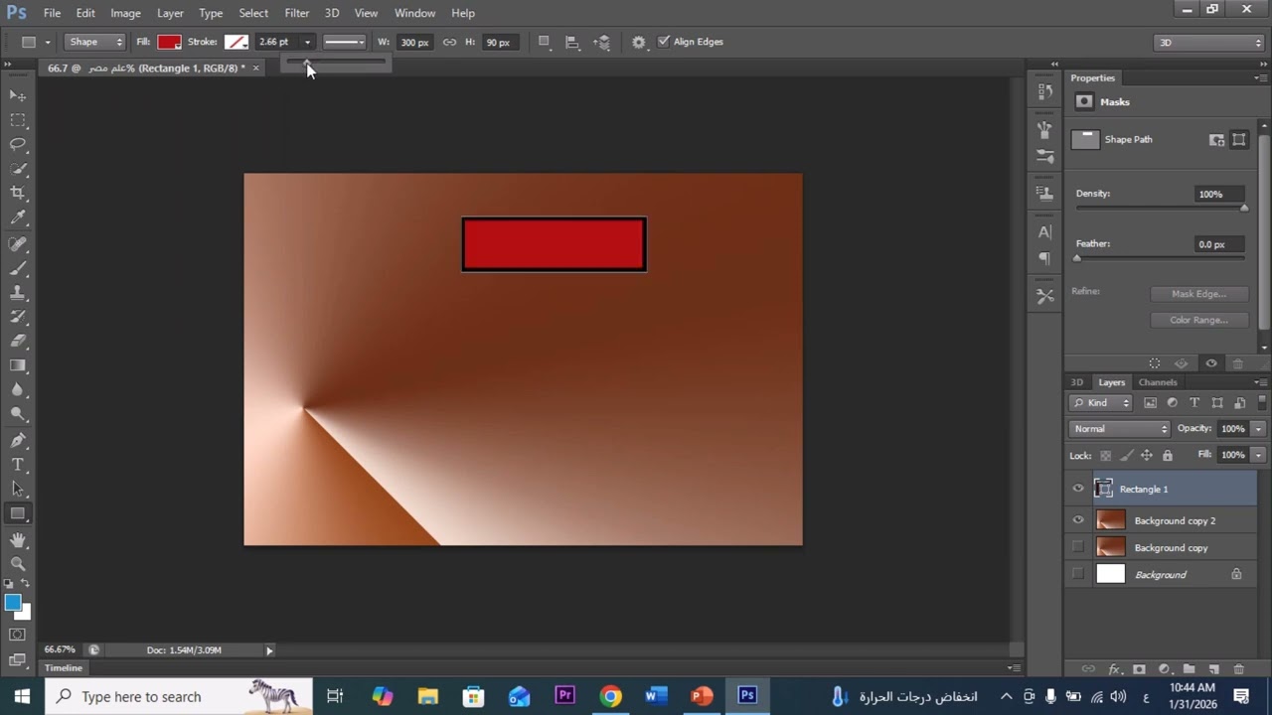Delete layer with Layers panel trash icon
Viewport: 1272px width, 715px height.
point(1238,669)
